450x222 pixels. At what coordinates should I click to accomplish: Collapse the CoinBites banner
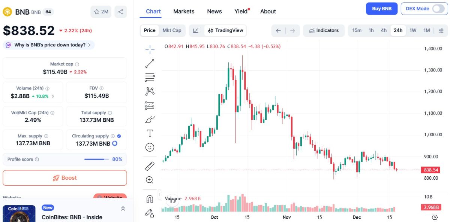coord(123,209)
